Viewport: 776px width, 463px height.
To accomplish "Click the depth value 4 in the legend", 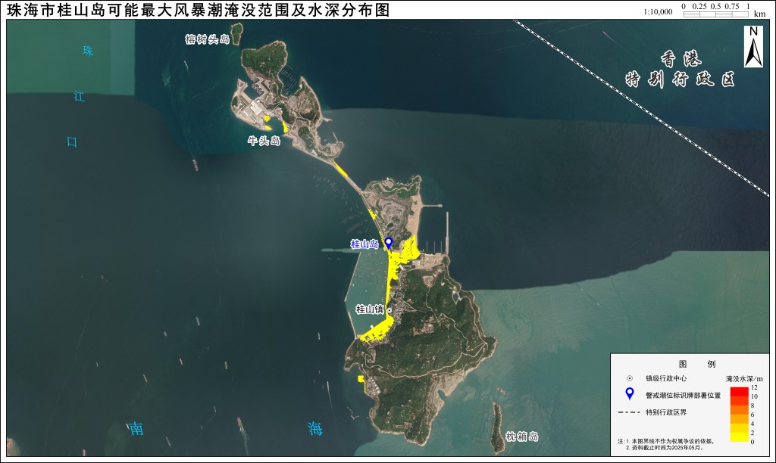I will point(753,424).
